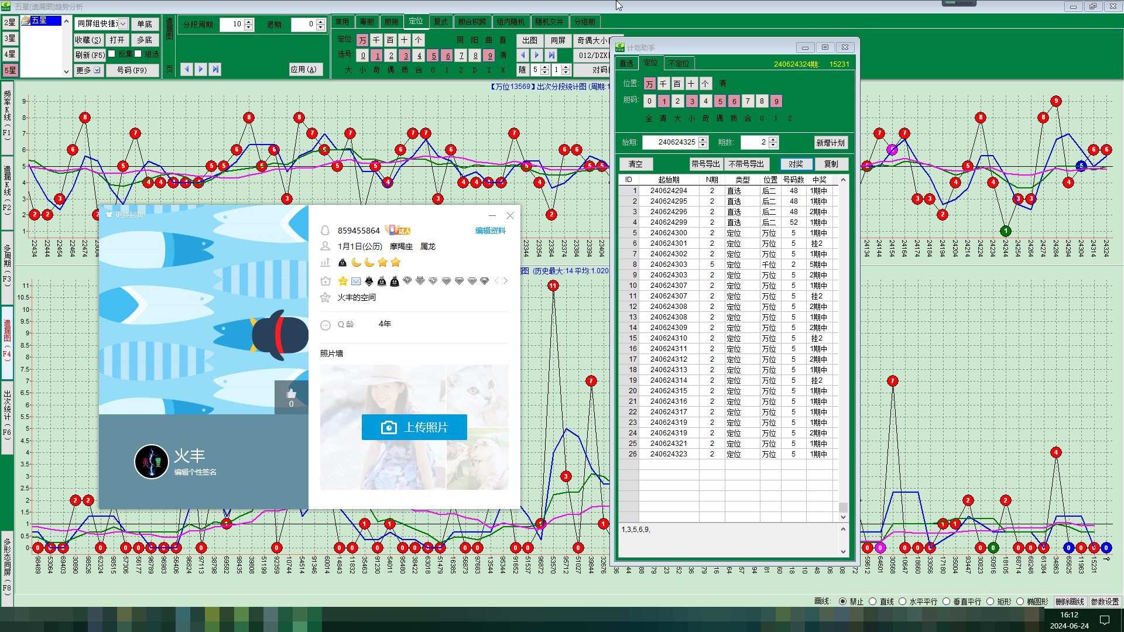Image resolution: width=1124 pixels, height=632 pixels.
Task: Click plan table scrollbar down arrow
Action: [x=843, y=517]
